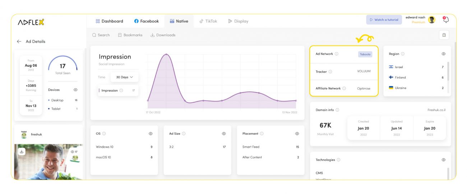
Task: Click the After Content placement row
Action: click(271, 157)
